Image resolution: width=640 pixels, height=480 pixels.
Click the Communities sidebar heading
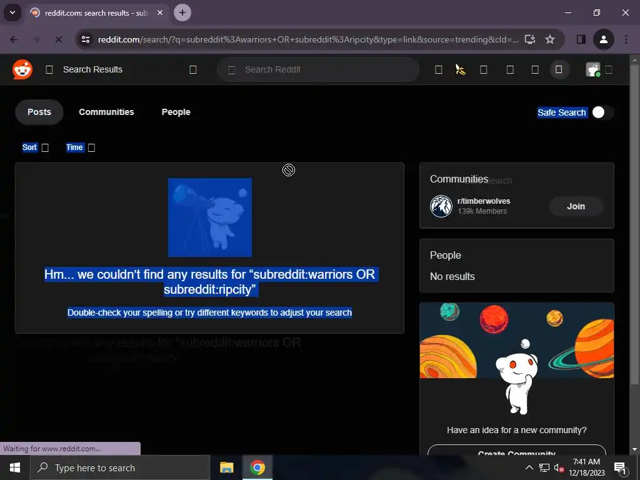coord(459,179)
